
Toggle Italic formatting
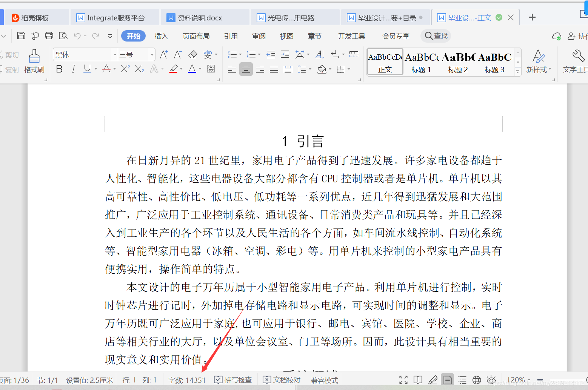[x=73, y=69]
